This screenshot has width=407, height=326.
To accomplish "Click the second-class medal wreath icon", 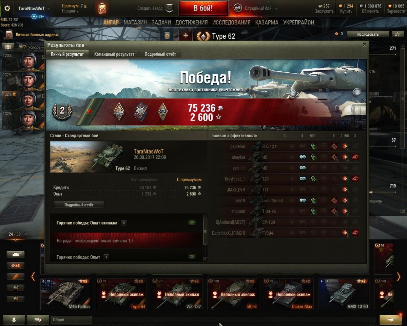I will (62, 110).
